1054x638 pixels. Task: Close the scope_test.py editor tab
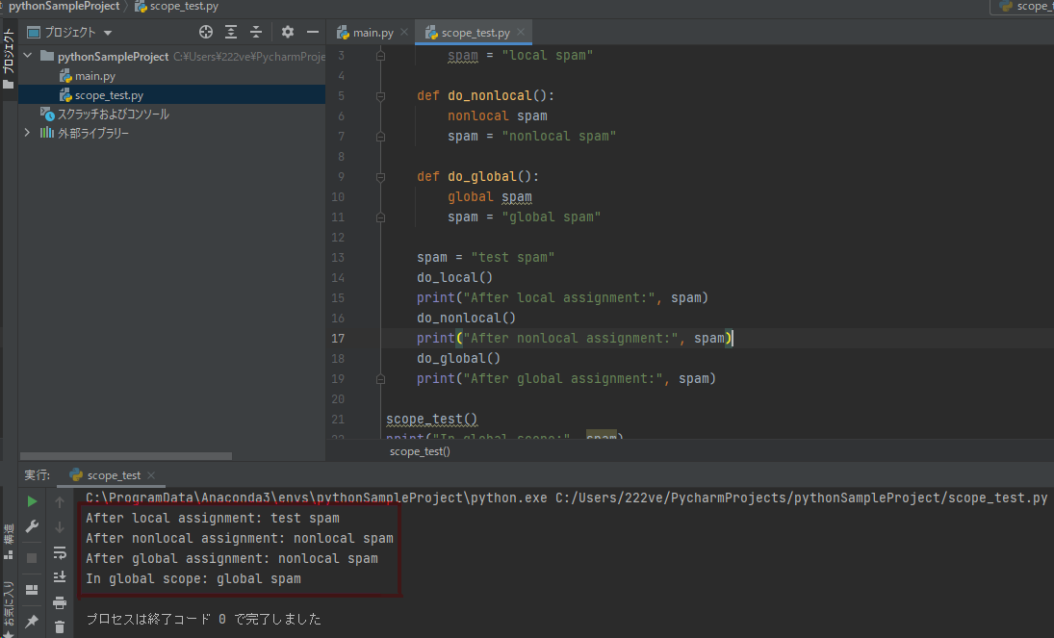(x=521, y=33)
